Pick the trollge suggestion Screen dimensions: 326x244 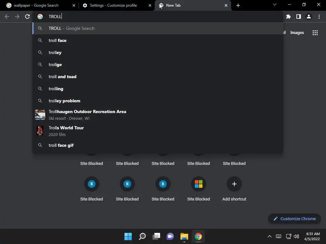(158, 64)
